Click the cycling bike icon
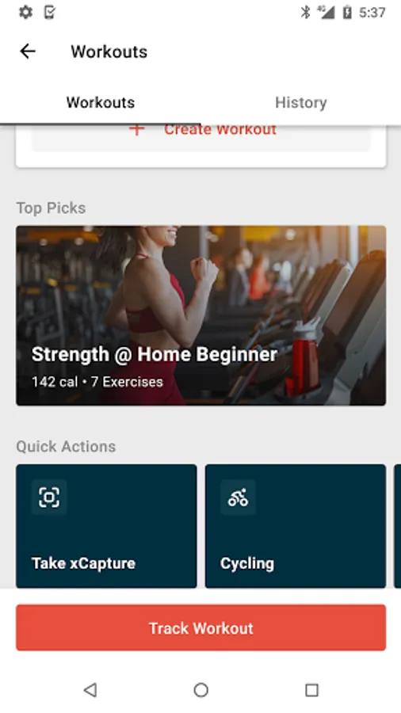401x713 pixels. (x=238, y=497)
